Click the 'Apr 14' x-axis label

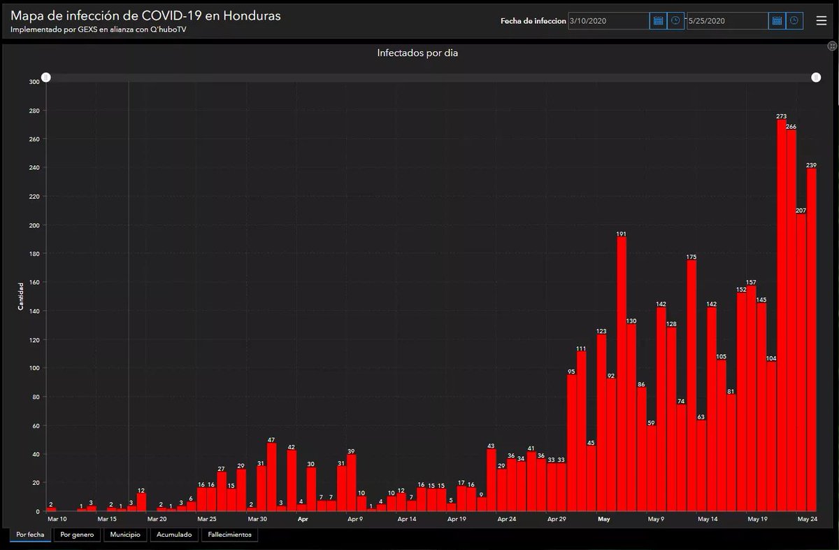(x=407, y=519)
